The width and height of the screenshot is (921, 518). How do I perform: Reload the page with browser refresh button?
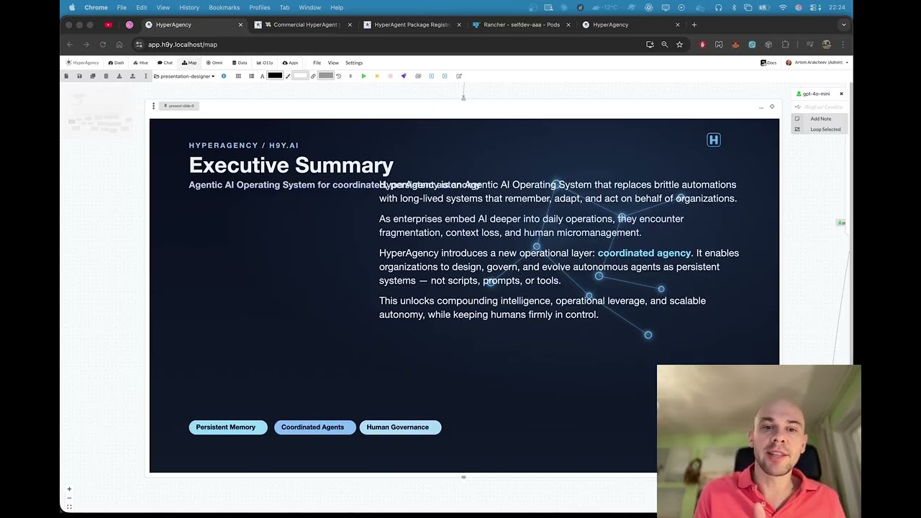click(102, 45)
